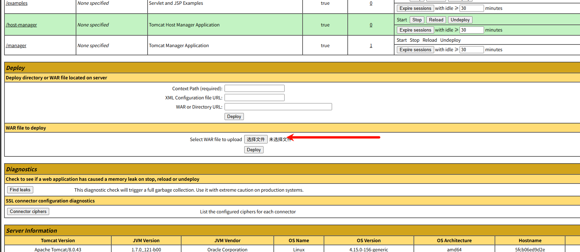580x252 pixels.
Task: Run the Find leaks diagnostic
Action: [20, 190]
